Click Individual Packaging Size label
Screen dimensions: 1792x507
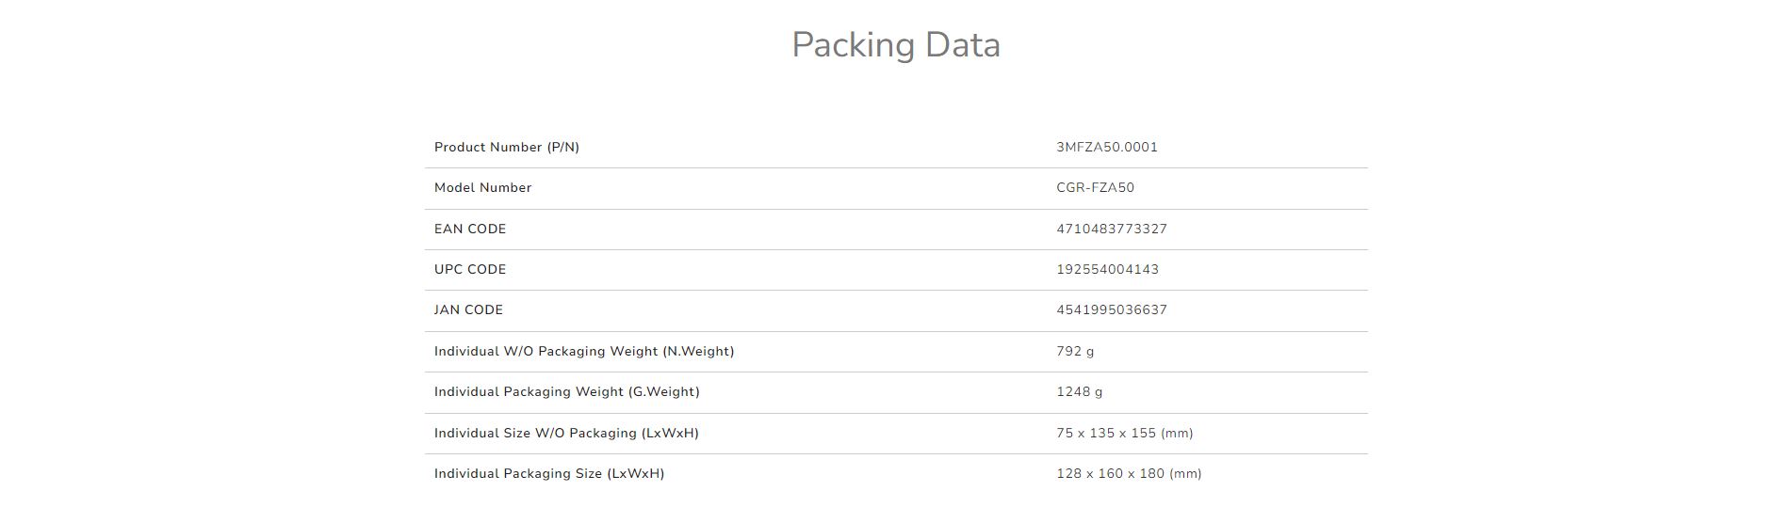tap(548, 474)
